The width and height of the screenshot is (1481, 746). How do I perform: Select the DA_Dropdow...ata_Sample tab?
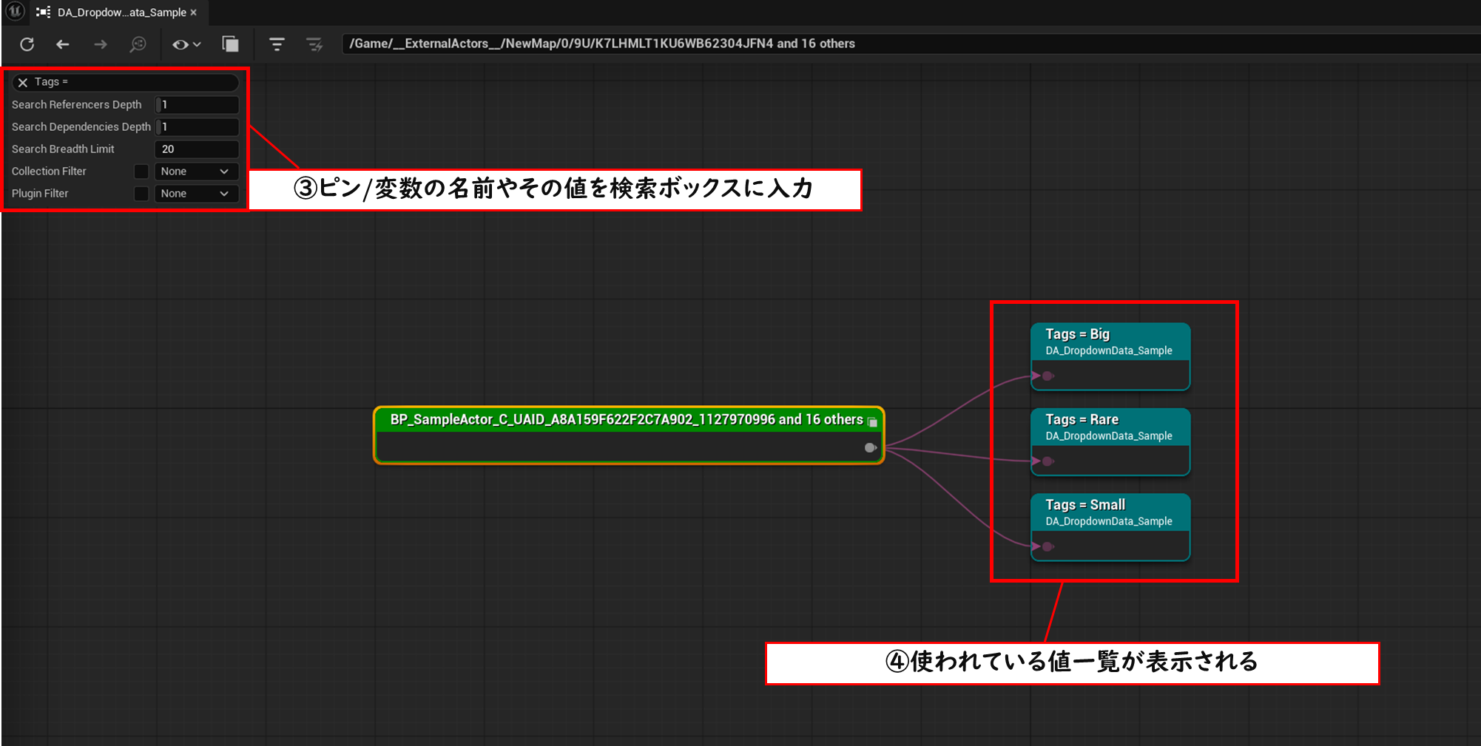coord(121,13)
